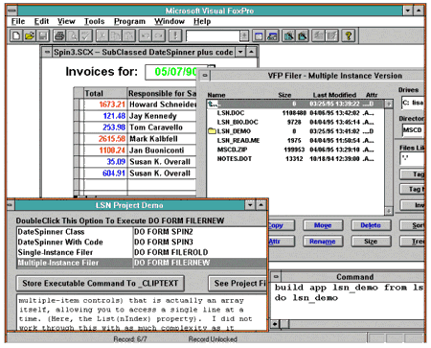
Task: Click the Command Window toolbar icon
Action: (259, 35)
